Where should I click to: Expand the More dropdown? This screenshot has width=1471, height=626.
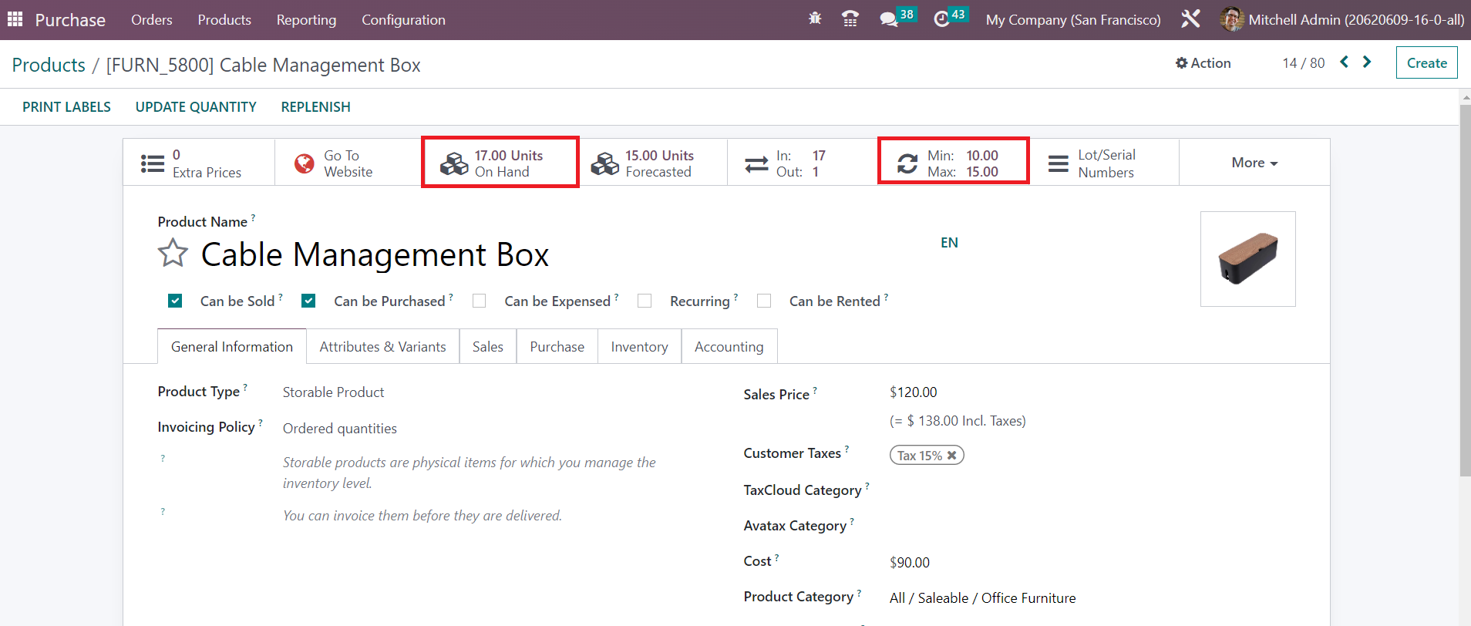pos(1254,163)
